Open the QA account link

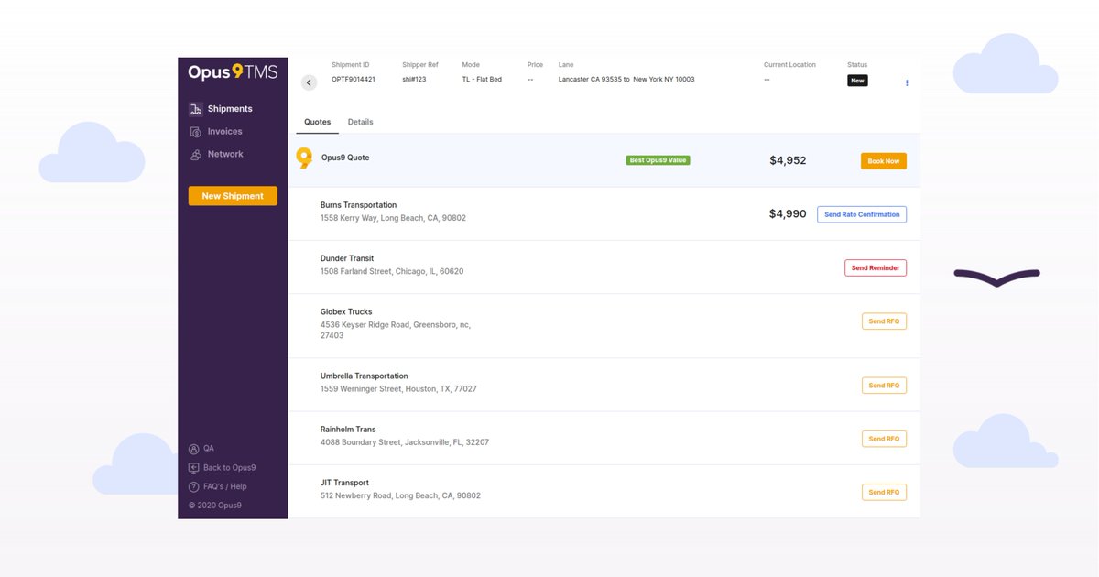coord(209,449)
